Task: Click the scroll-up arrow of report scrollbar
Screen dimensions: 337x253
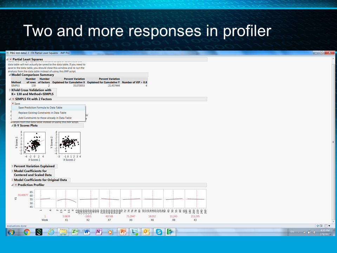Action: coord(333,58)
